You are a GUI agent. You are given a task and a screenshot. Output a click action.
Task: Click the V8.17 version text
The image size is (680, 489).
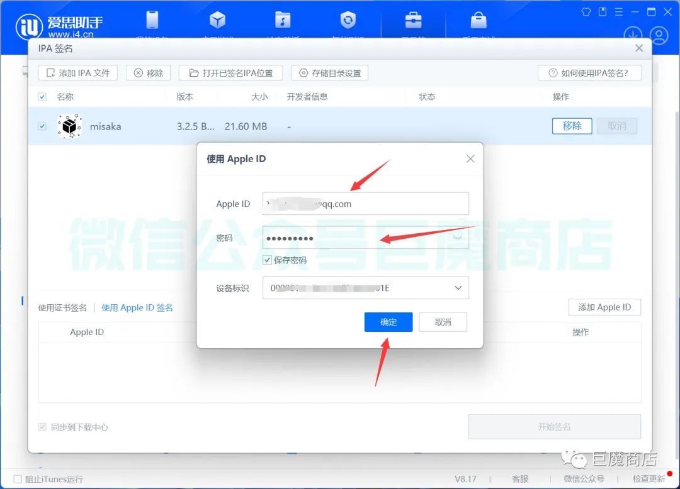(x=465, y=479)
